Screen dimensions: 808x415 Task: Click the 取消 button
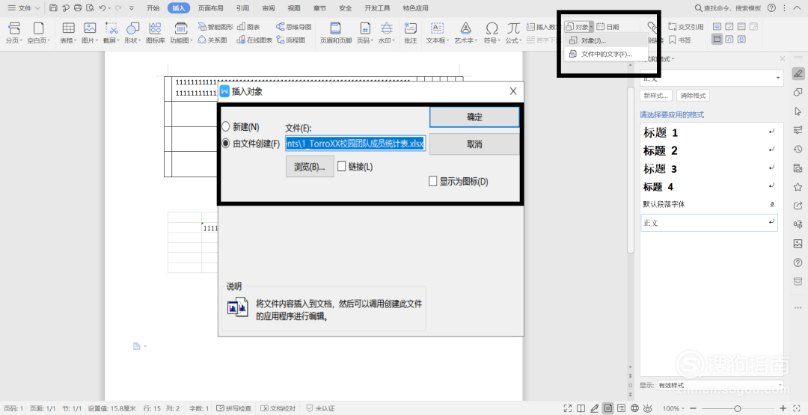[x=474, y=144]
